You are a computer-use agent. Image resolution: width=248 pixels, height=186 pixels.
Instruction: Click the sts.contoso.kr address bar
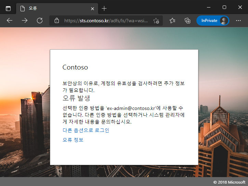pyautogui.click(x=106, y=21)
